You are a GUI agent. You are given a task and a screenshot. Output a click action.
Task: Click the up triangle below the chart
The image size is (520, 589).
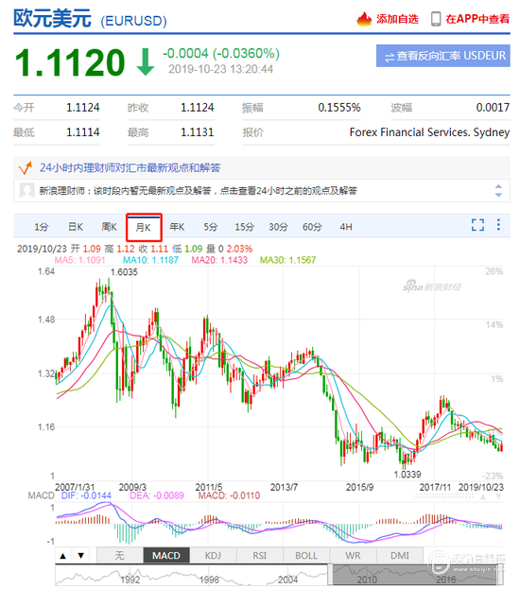point(63,556)
